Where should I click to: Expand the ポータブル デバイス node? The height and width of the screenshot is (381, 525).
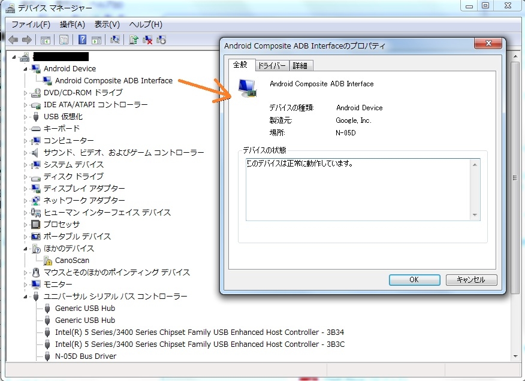pos(25,237)
